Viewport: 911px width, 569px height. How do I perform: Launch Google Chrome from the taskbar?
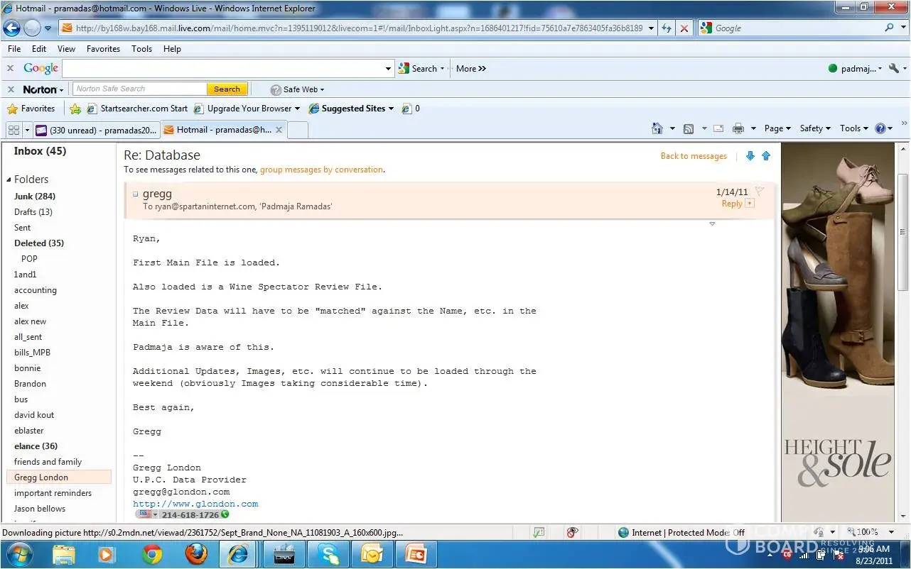[x=152, y=553]
